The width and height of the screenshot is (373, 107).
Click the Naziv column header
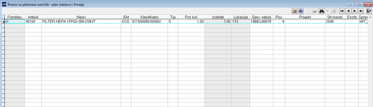[x=81, y=17]
